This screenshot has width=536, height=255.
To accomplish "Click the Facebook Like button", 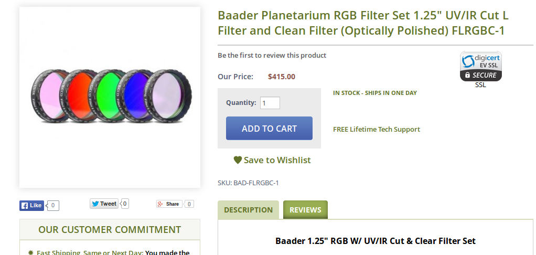I will click(31, 205).
